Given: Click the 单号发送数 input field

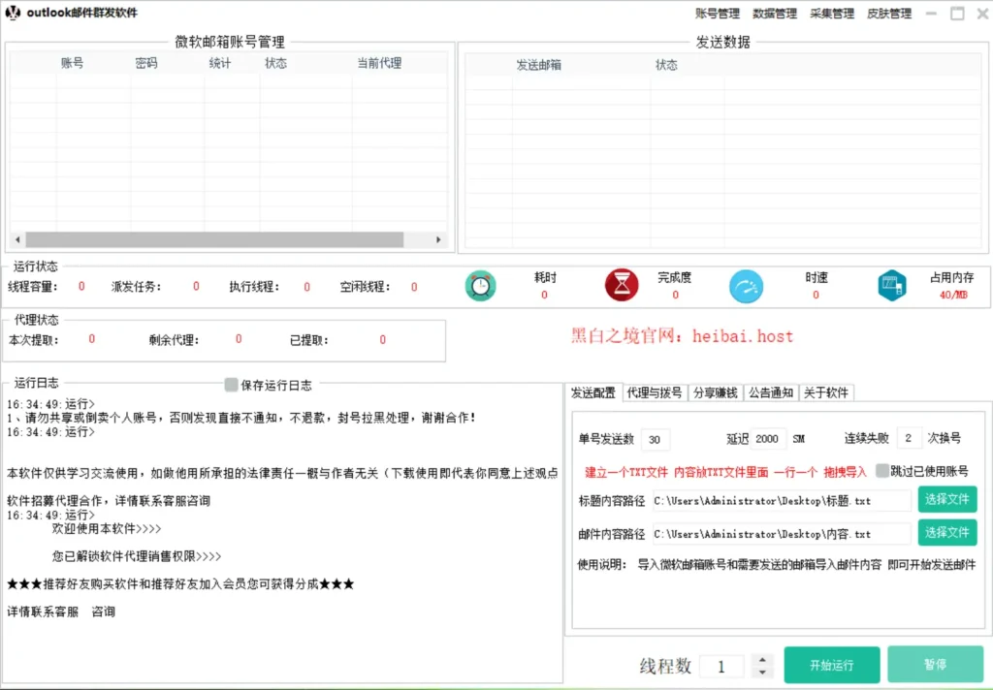Looking at the screenshot, I should (x=656, y=439).
